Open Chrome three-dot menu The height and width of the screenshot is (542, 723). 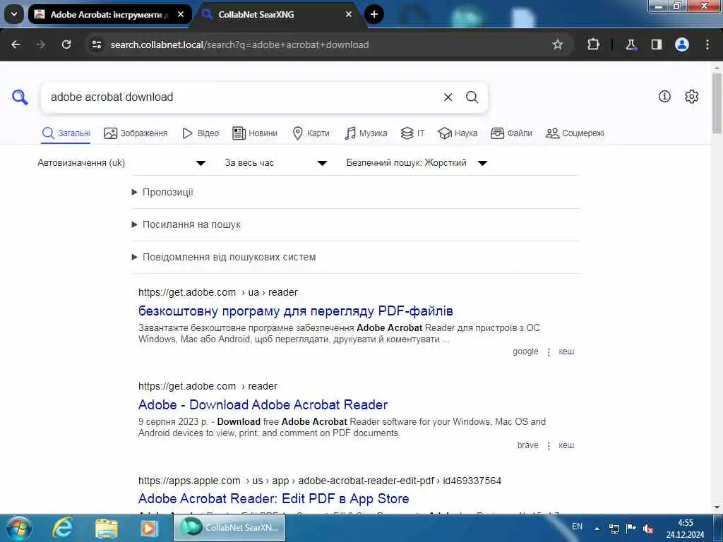click(707, 44)
